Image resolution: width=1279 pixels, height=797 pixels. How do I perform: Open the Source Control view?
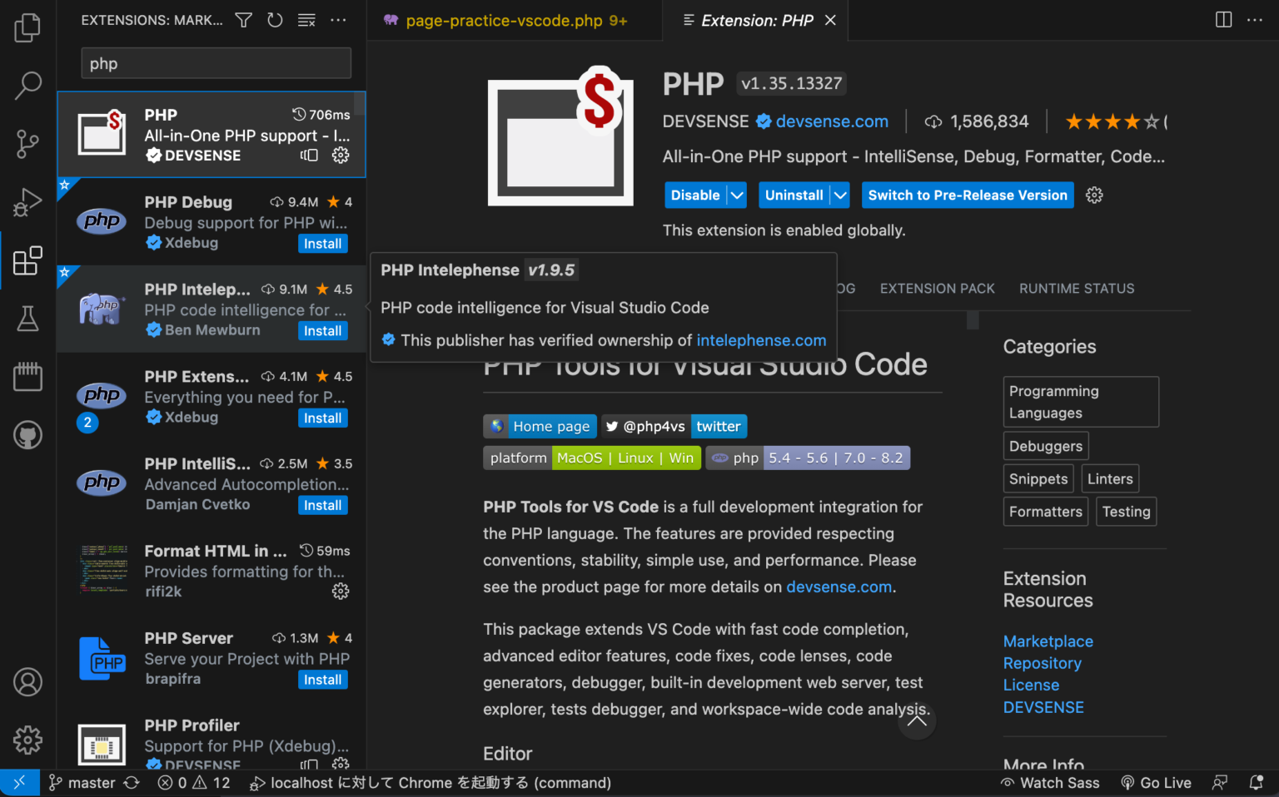pyautogui.click(x=27, y=143)
